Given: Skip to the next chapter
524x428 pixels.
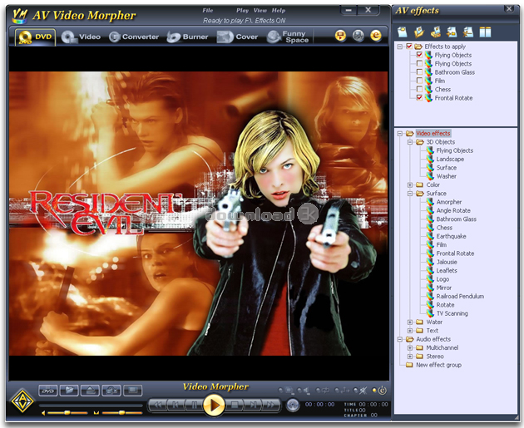Looking at the screenshot, I should point(252,406).
